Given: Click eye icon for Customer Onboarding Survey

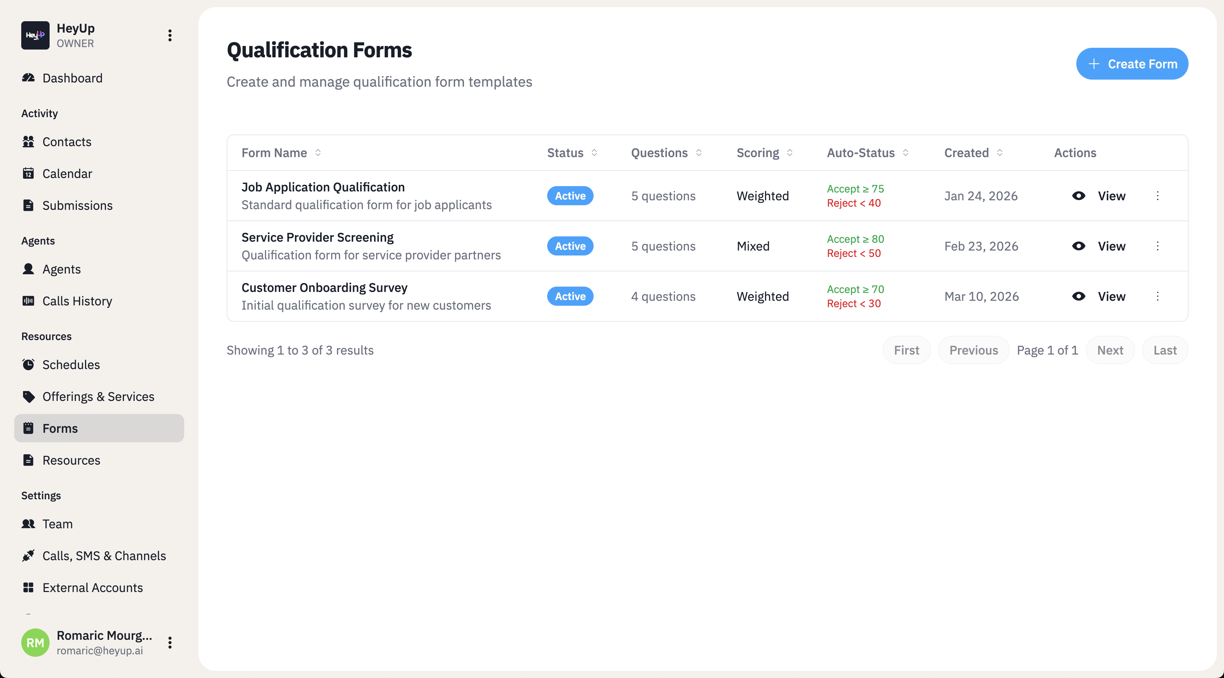Looking at the screenshot, I should (1078, 296).
